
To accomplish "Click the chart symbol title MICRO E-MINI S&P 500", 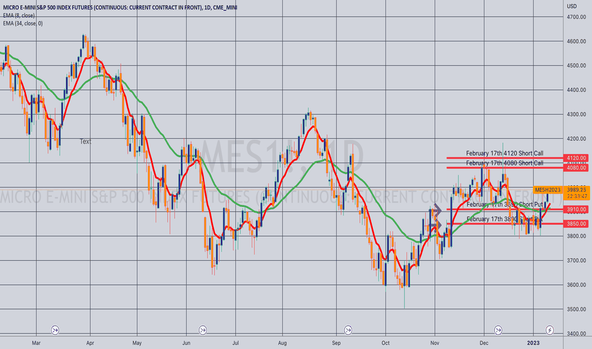I will [x=120, y=7].
